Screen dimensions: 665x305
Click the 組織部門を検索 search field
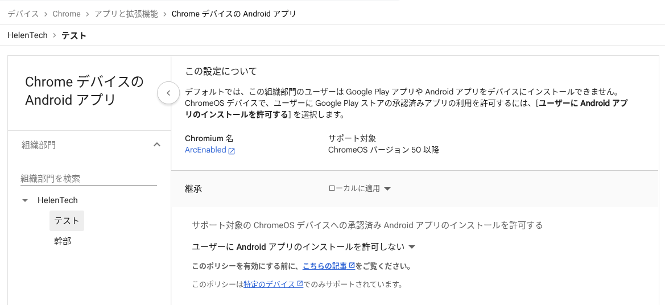coord(88,179)
